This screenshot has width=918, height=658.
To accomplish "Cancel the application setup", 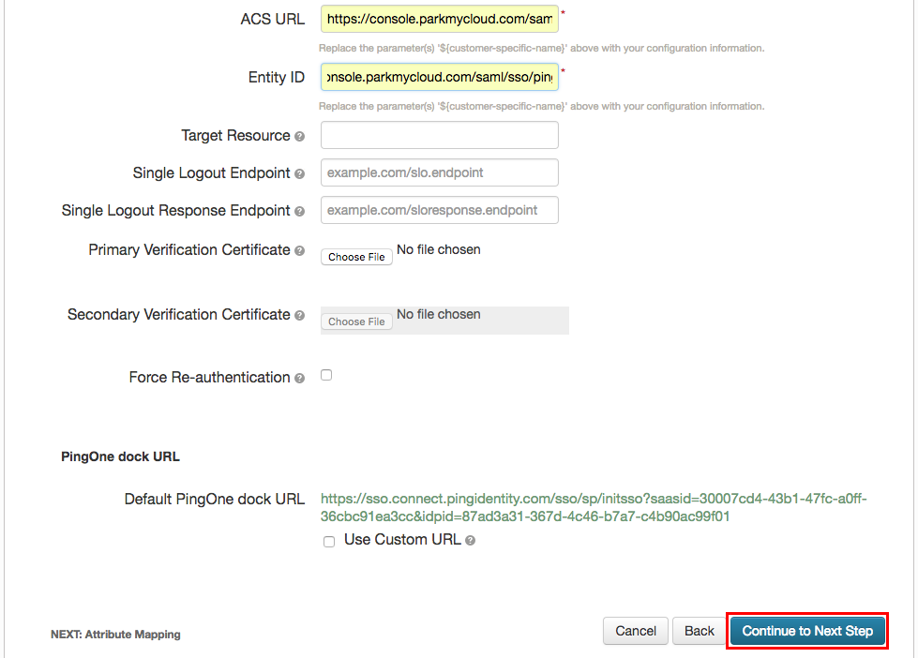I will click(635, 631).
